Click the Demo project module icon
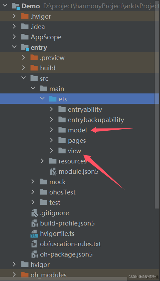This screenshot has height=281, width=160. [x=16, y=6]
